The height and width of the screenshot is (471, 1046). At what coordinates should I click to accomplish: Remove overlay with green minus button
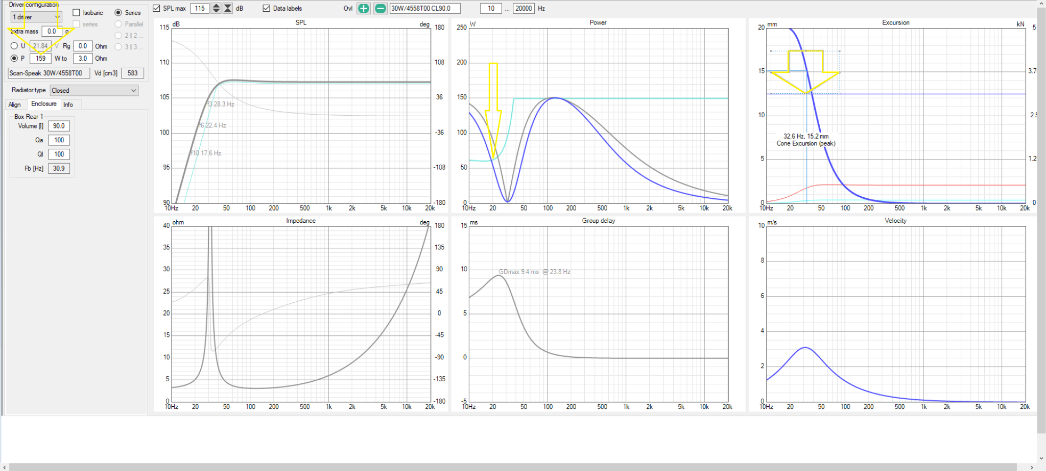381,8
